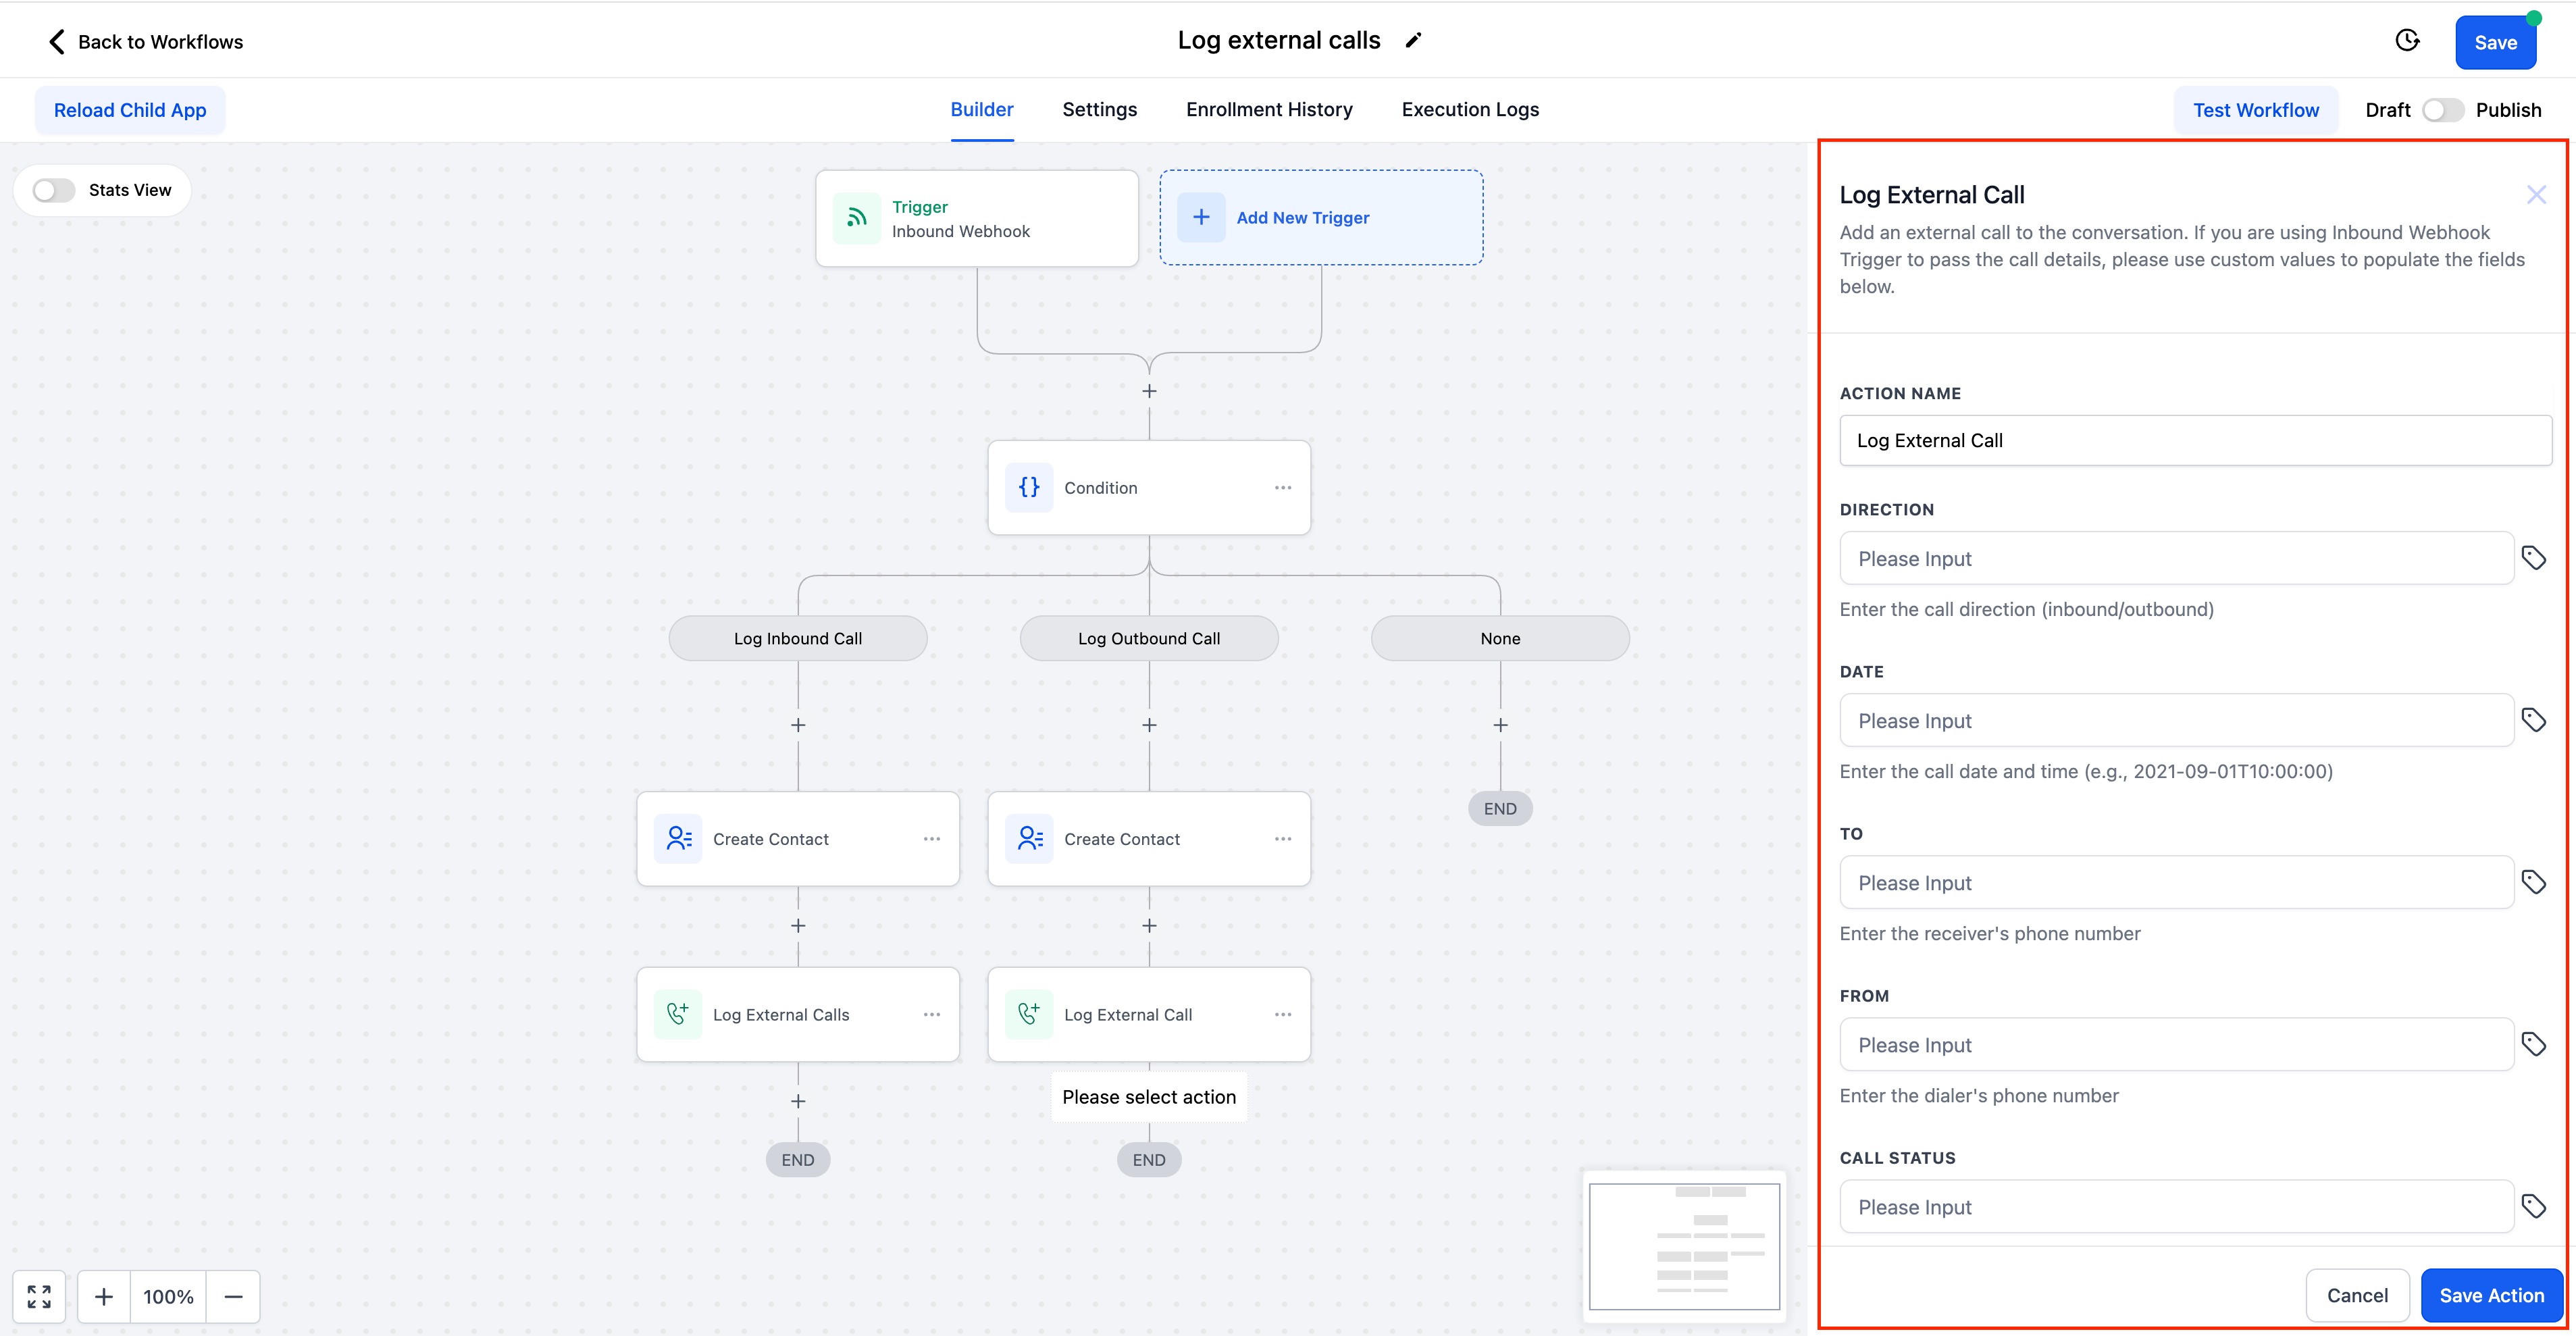Open the Enrollment History tab
The image size is (2576, 1336).
(x=1268, y=110)
